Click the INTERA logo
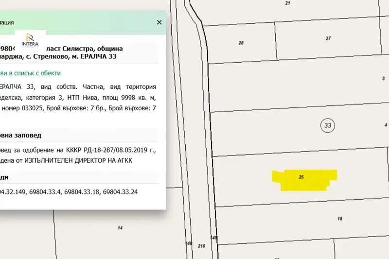 tap(30, 40)
